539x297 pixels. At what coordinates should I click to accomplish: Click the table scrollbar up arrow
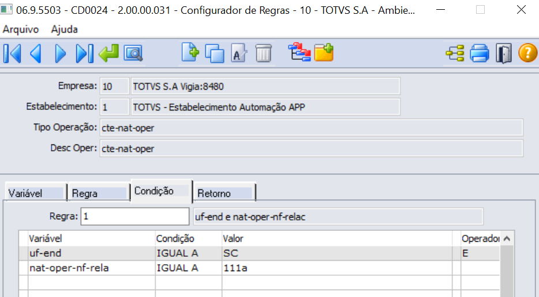click(x=507, y=238)
